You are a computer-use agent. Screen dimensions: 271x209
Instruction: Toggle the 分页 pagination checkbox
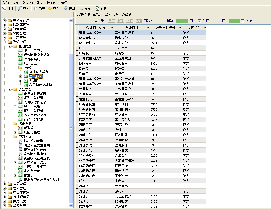(x=199, y=21)
